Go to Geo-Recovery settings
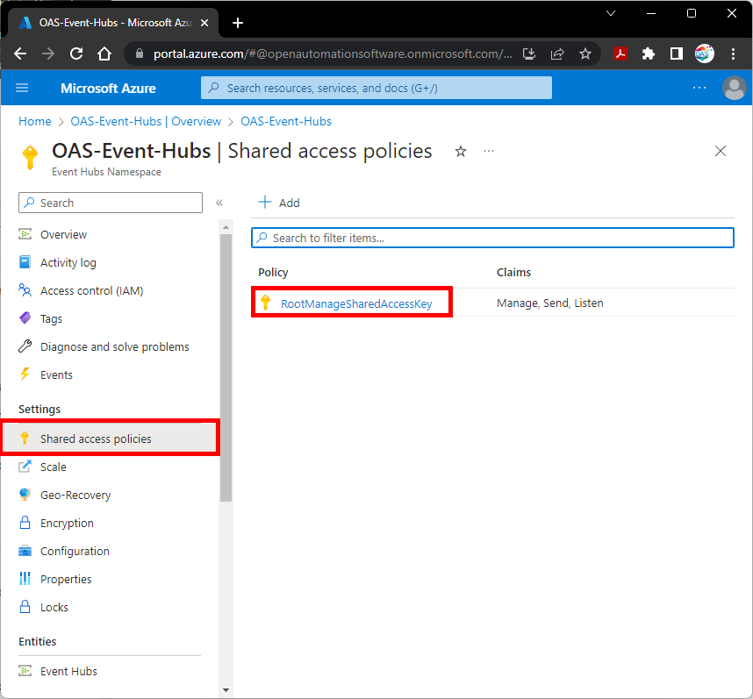 coord(75,495)
